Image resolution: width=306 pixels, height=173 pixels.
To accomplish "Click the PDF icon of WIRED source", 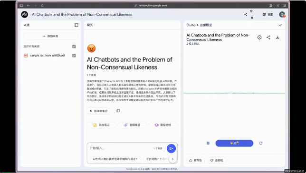I will (x=26, y=56).
